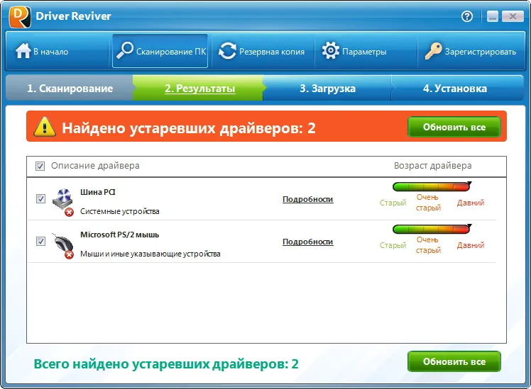Screen dimensions: 531x389
Task: Open Параметры via the gear icon
Action: [x=331, y=51]
